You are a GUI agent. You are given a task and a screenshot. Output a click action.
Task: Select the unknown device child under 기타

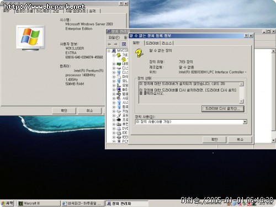(124, 60)
